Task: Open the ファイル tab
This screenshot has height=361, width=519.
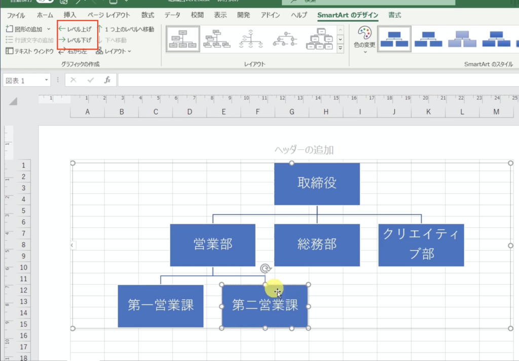Action: click(x=16, y=15)
